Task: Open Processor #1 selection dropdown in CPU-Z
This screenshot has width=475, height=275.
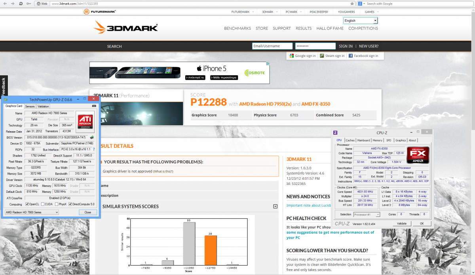Action: (x=367, y=214)
